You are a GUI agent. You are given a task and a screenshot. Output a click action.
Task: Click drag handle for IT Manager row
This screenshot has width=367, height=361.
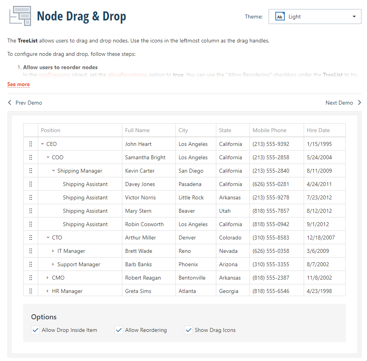[x=31, y=251]
